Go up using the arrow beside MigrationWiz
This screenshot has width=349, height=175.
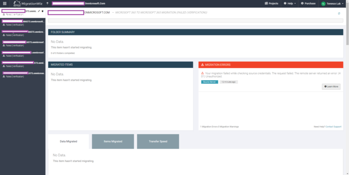47,4
